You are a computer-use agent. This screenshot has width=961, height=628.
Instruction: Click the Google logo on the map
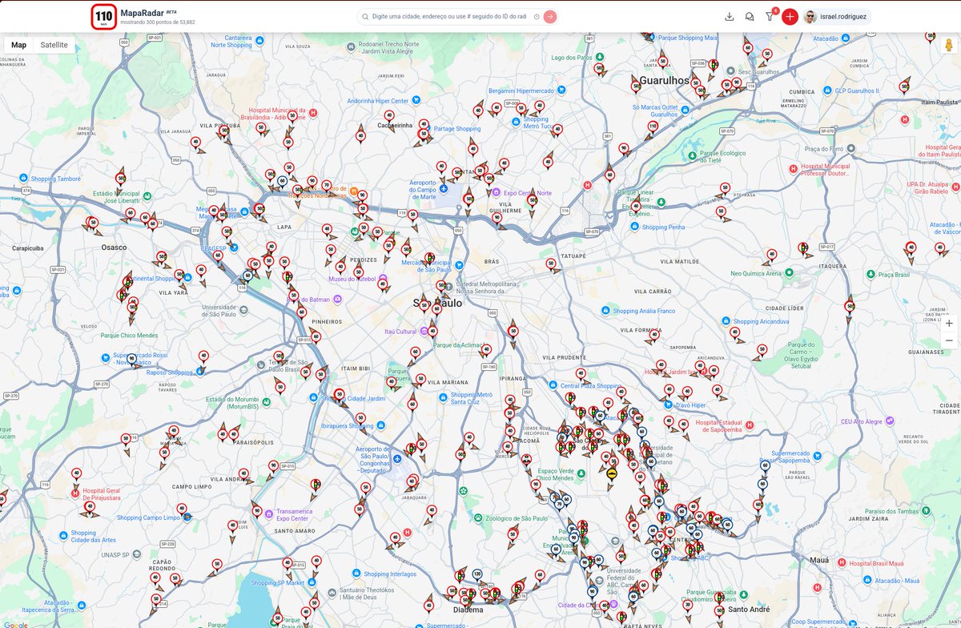coord(14,624)
